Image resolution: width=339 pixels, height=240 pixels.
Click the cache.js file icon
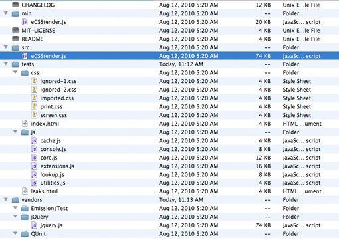[x=34, y=140]
